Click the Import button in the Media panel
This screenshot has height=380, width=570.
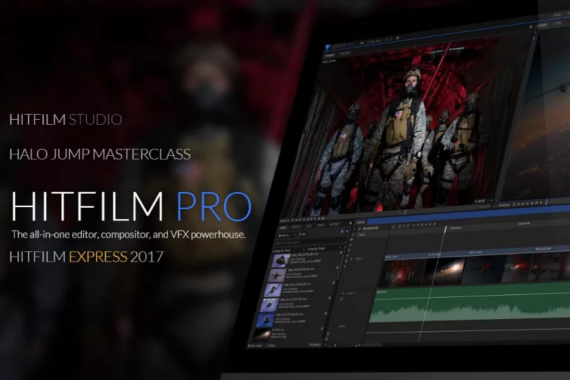[x=286, y=236]
